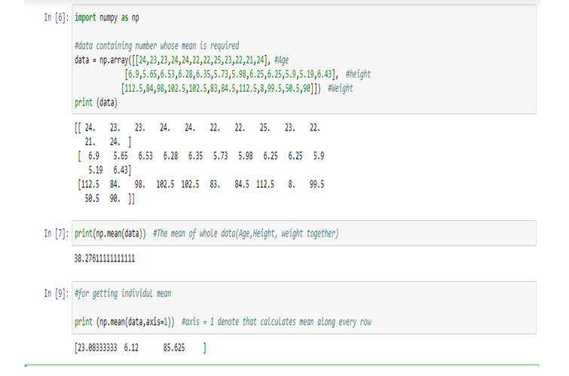Click the printed weight row output
The height and width of the screenshot is (376, 569).
[x=201, y=191]
